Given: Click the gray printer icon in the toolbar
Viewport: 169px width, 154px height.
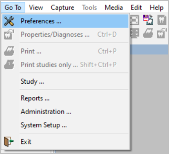Looking at the screenshot, I should pos(148,33).
